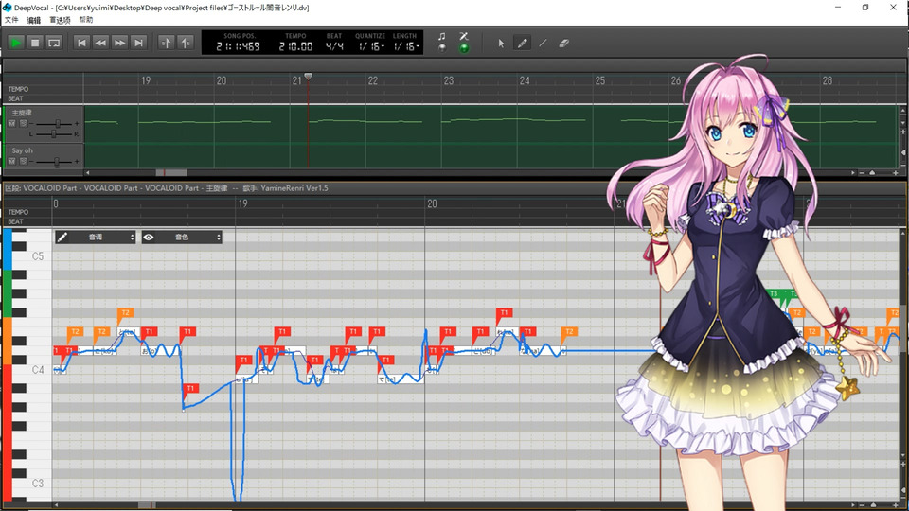Click the piano roll scroll-left arrow
Image resolution: width=909 pixels, height=511 pixels.
56,505
